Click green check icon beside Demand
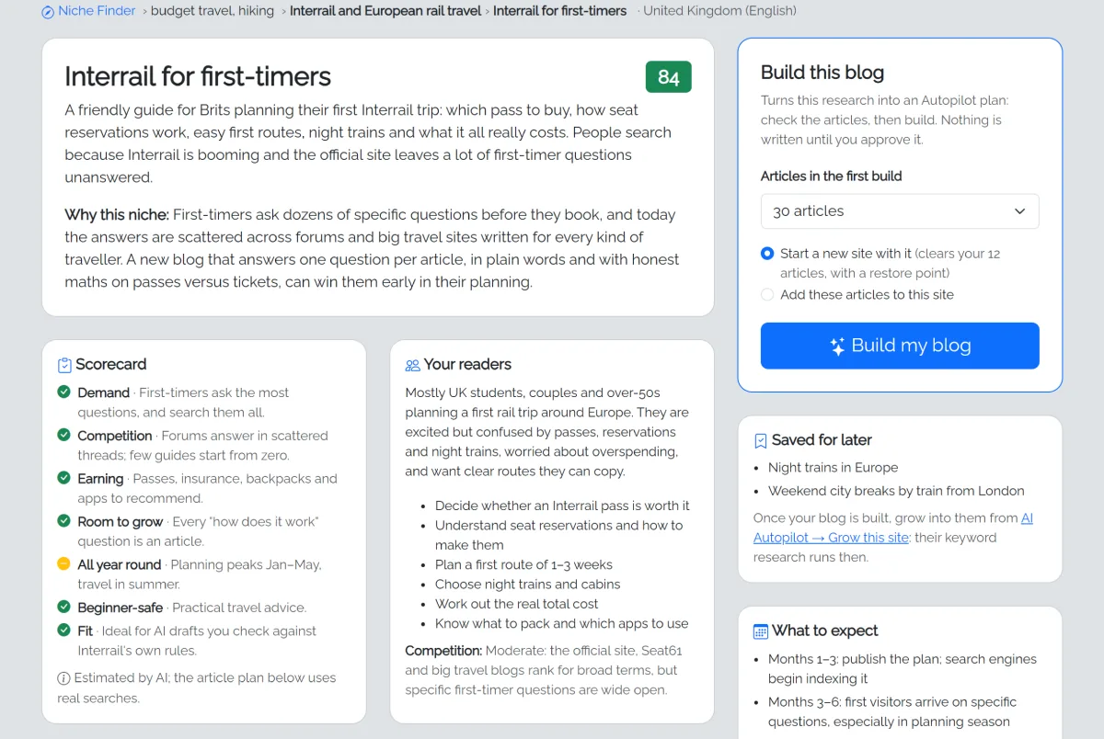The height and width of the screenshot is (739, 1104). point(63,392)
